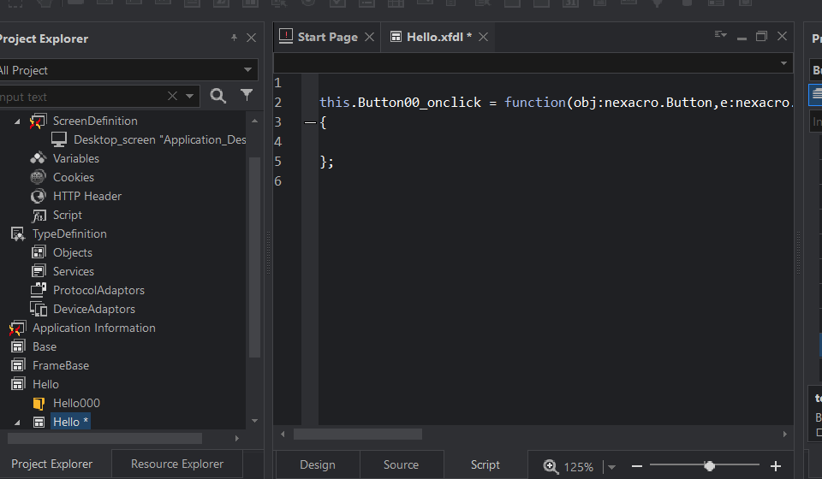Open the zoom percentage dropdown
822x479 pixels.
611,467
